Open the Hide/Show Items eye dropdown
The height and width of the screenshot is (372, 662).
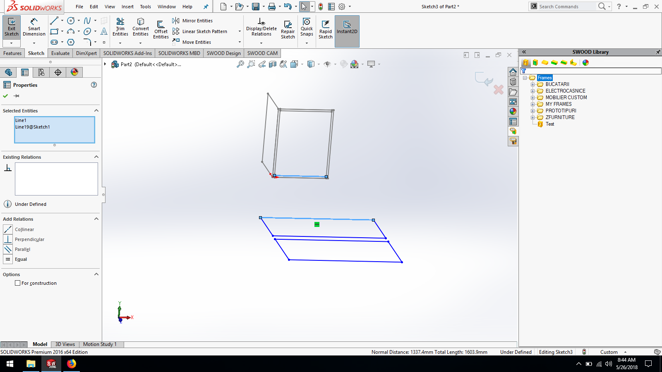[335, 64]
